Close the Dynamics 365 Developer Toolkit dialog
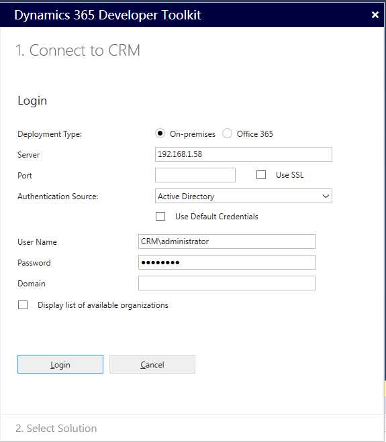This screenshot has width=386, height=442. tap(375, 15)
